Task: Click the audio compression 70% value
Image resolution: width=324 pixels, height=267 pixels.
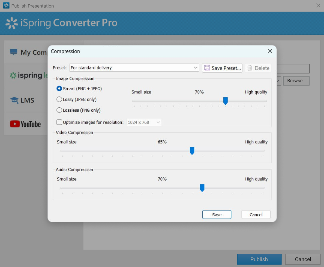Action: tap(162, 179)
